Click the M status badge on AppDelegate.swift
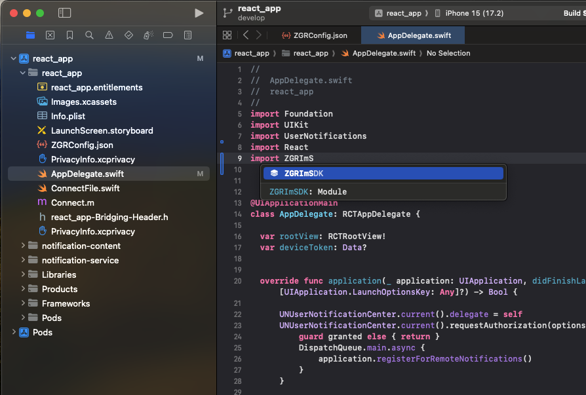 [201, 174]
